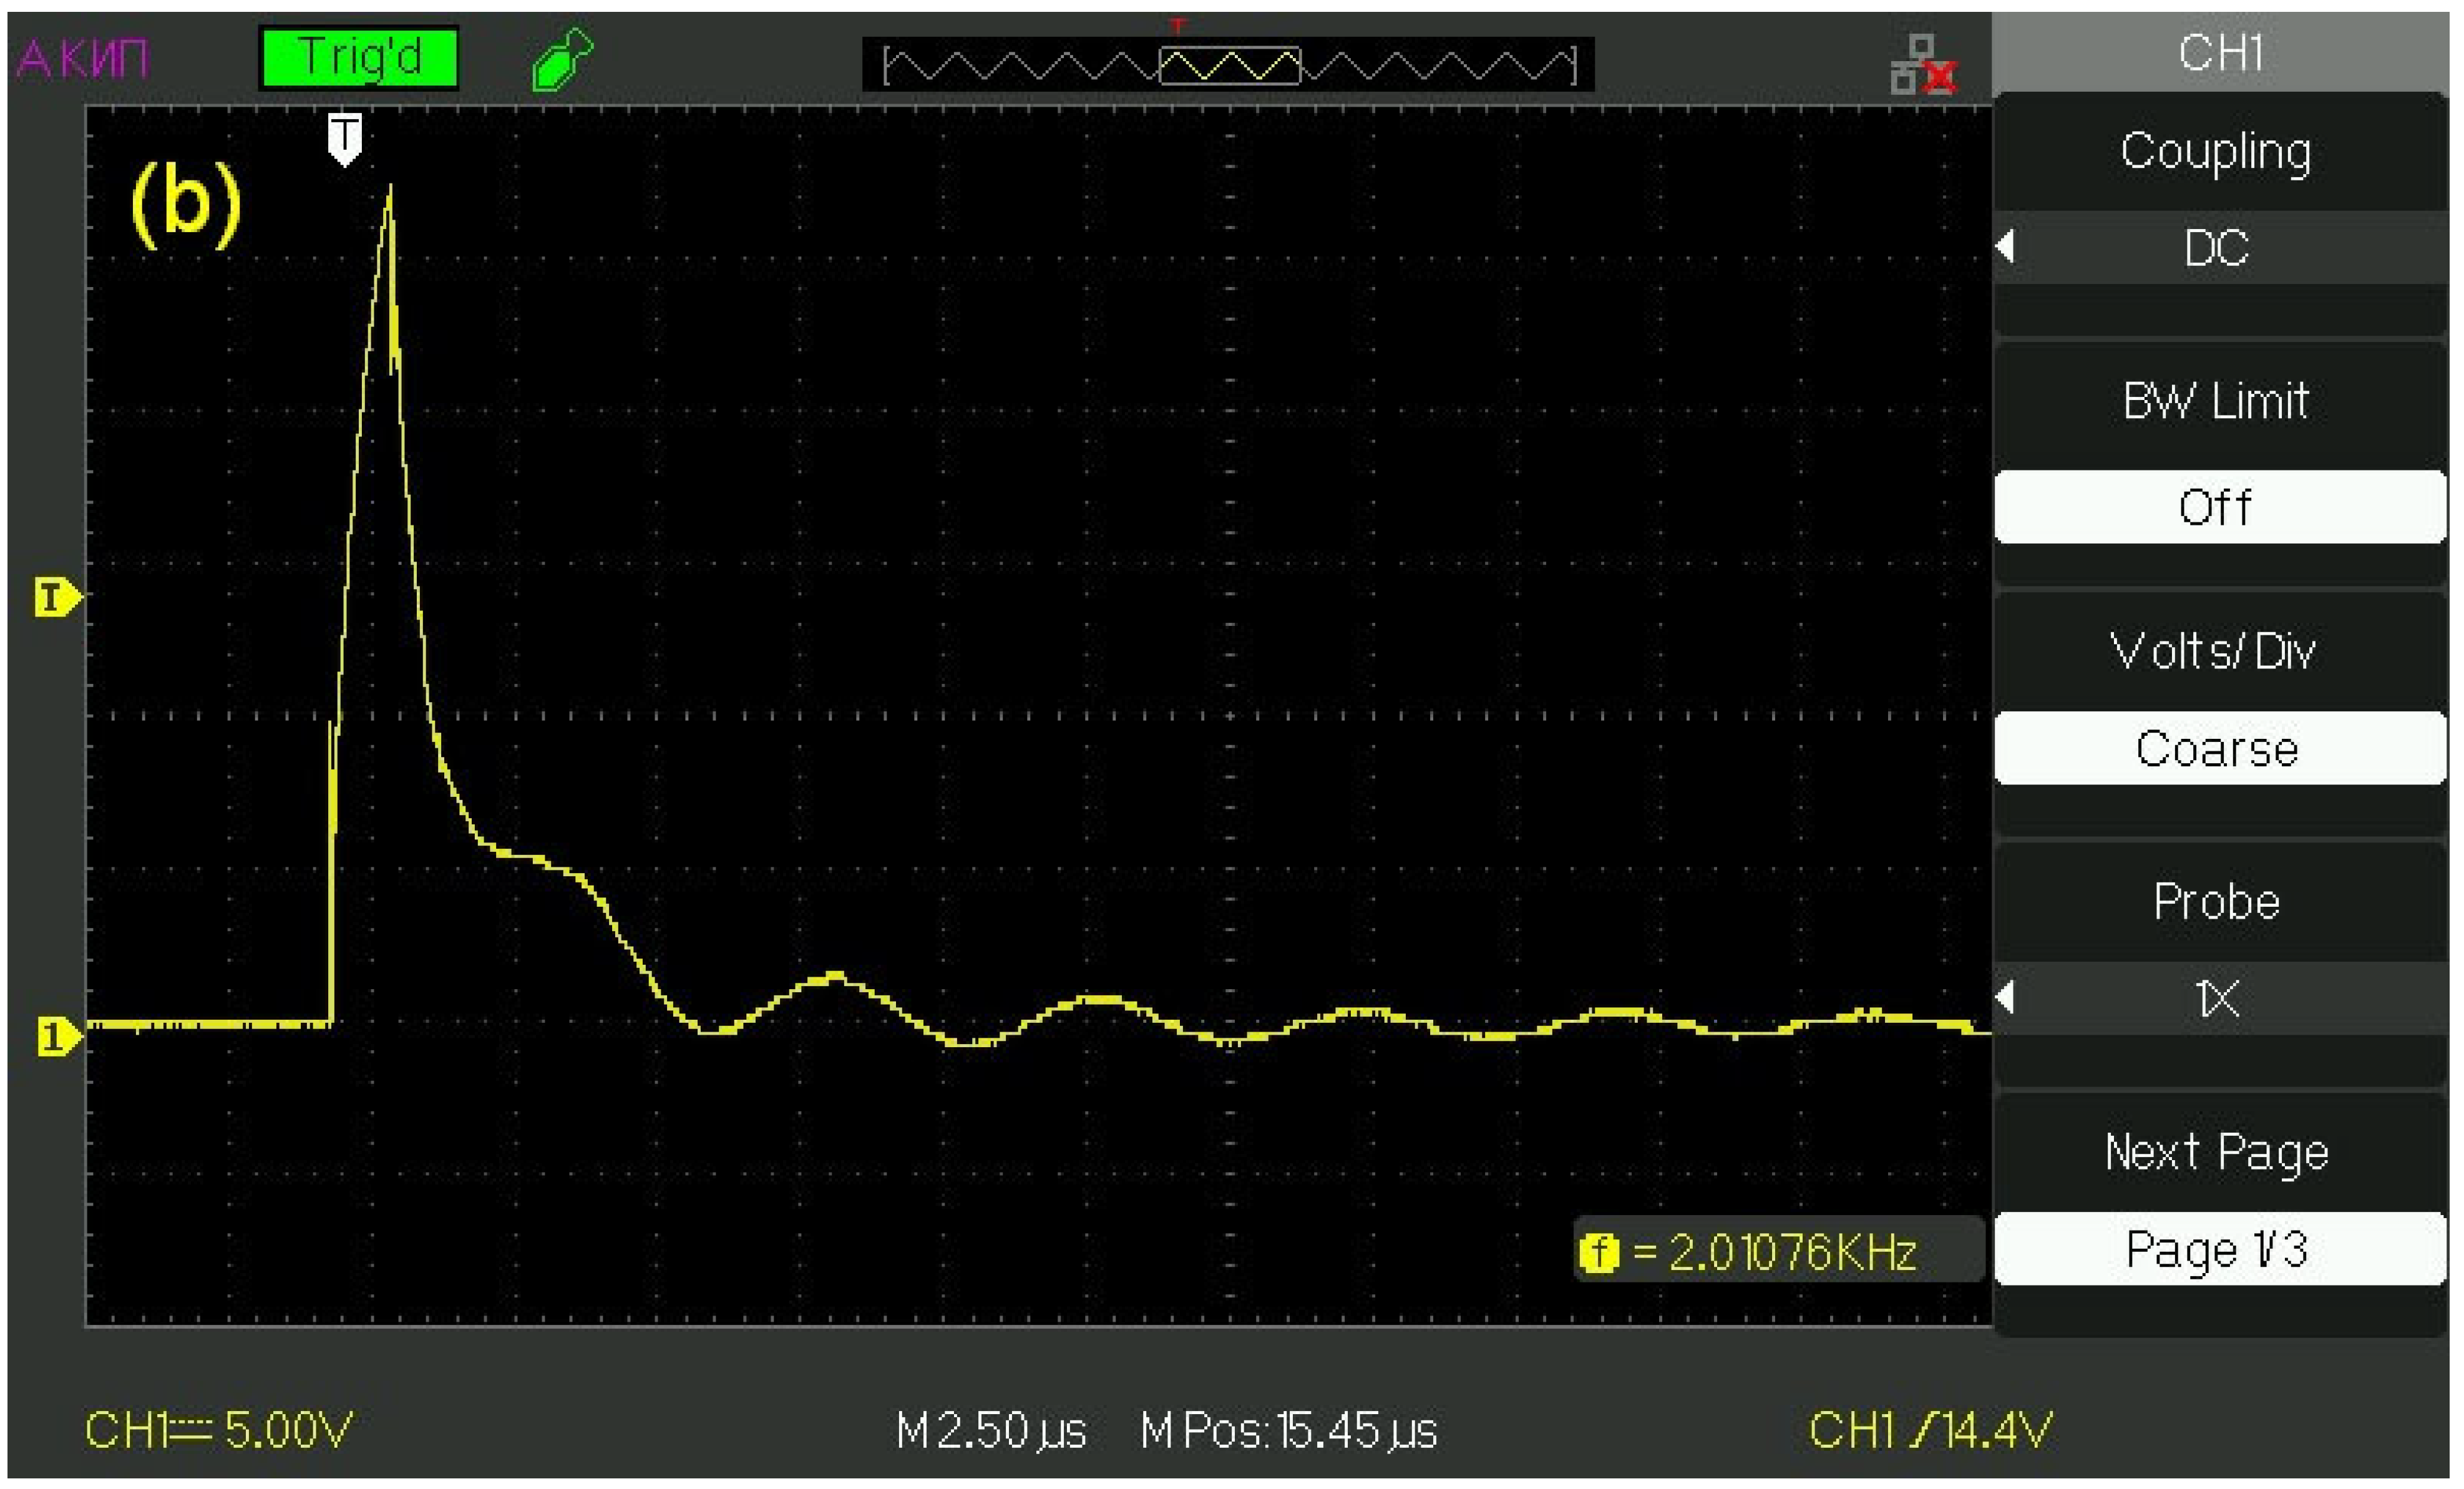Switch coupling mode from DC

2218,247
